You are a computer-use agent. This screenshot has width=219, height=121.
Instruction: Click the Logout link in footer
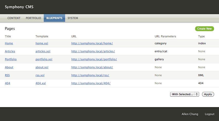click(209, 114)
